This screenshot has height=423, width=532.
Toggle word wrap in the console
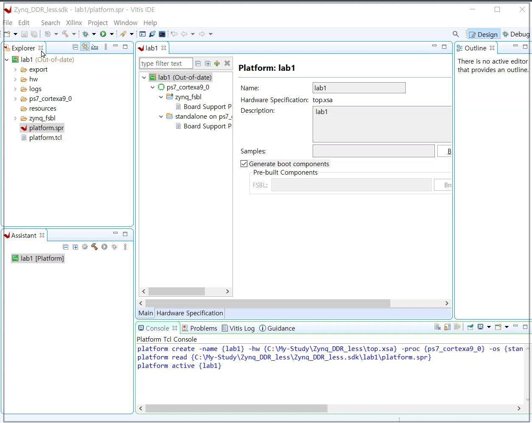pos(457,327)
